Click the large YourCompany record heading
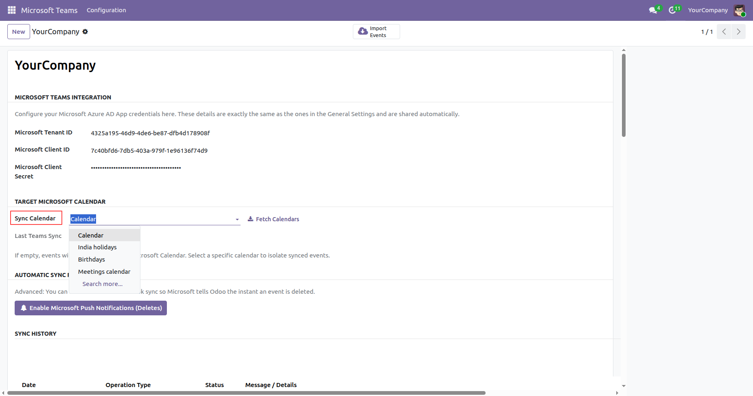The width and height of the screenshot is (753, 396). [x=55, y=65]
